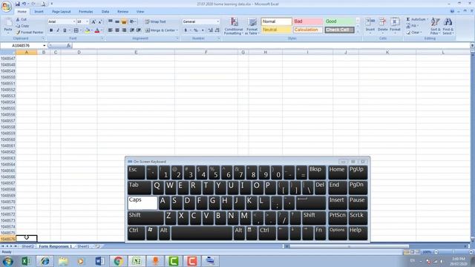
Task: Apply the Good cell style
Action: 340,22
